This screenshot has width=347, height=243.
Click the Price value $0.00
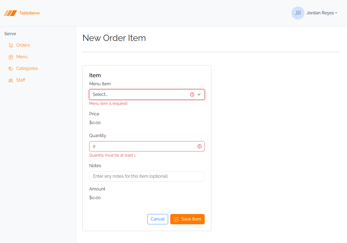pyautogui.click(x=95, y=123)
